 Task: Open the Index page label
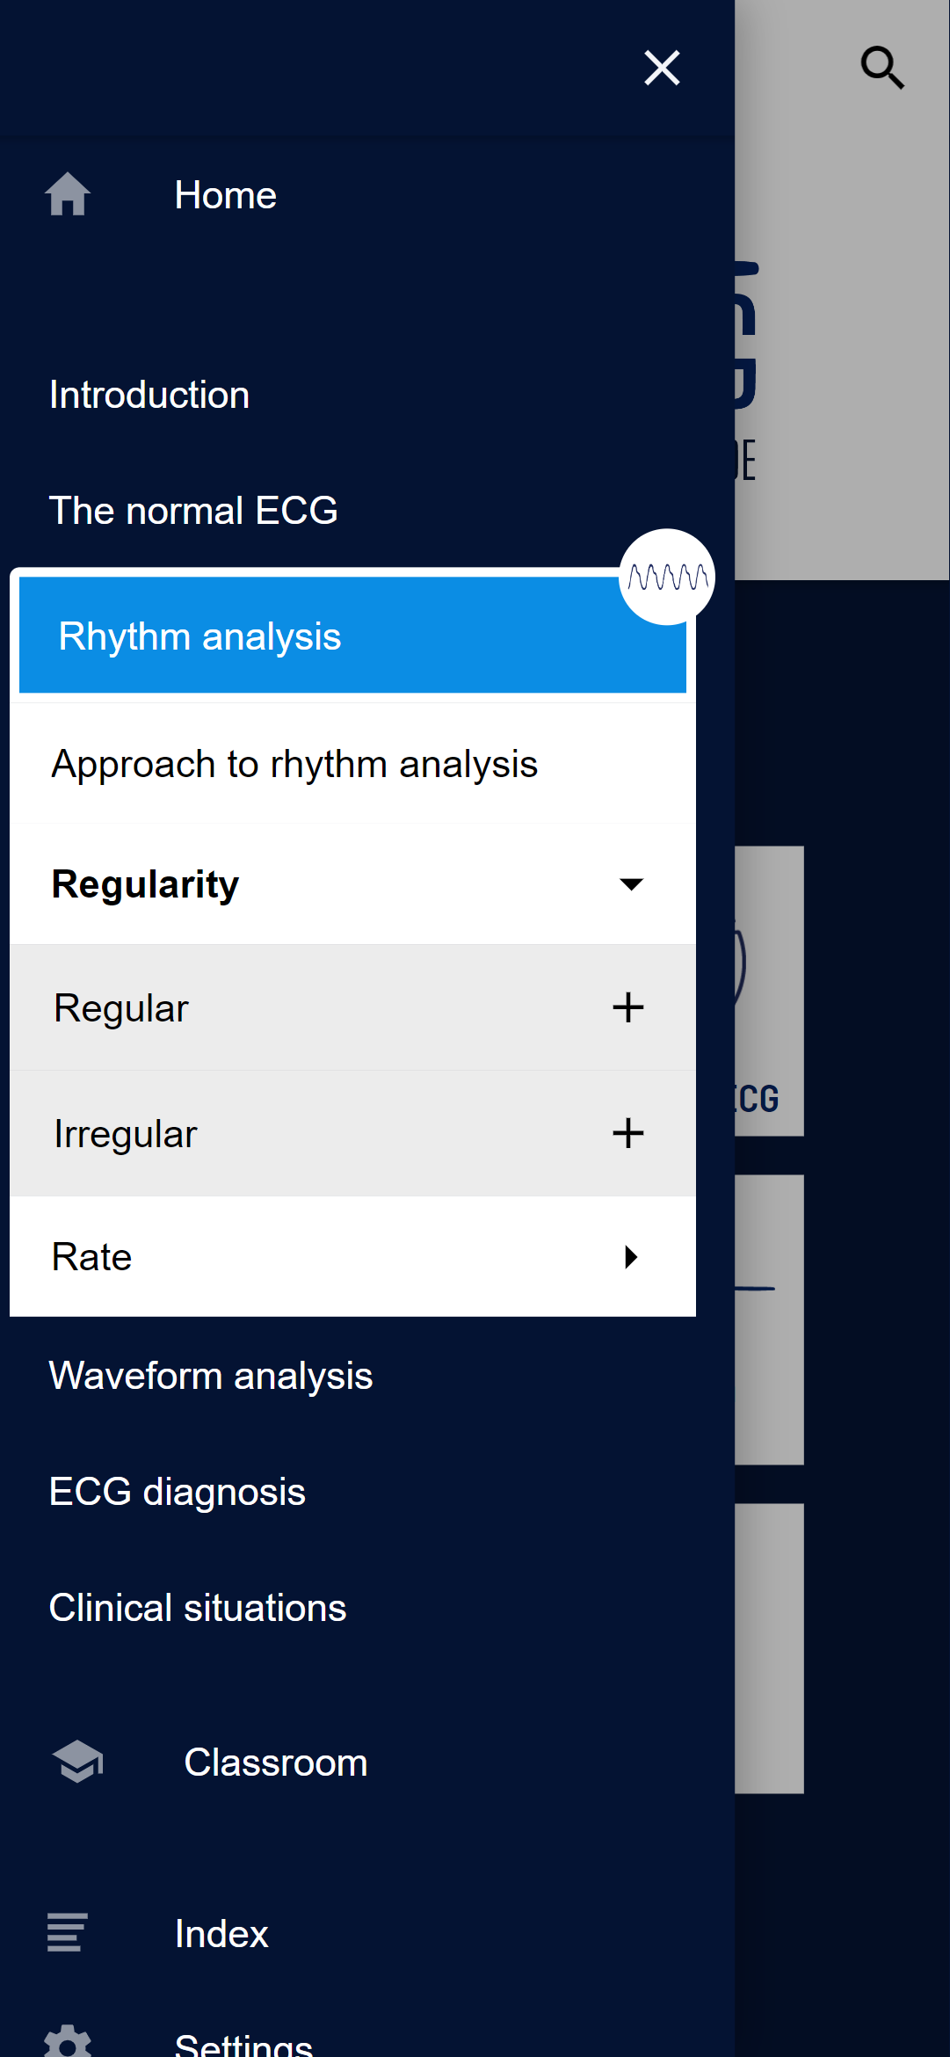point(221,1934)
